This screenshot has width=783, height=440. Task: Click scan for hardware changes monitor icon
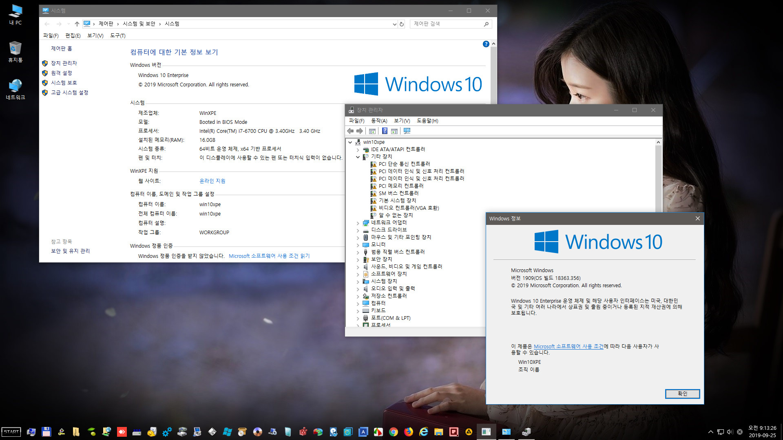(407, 131)
